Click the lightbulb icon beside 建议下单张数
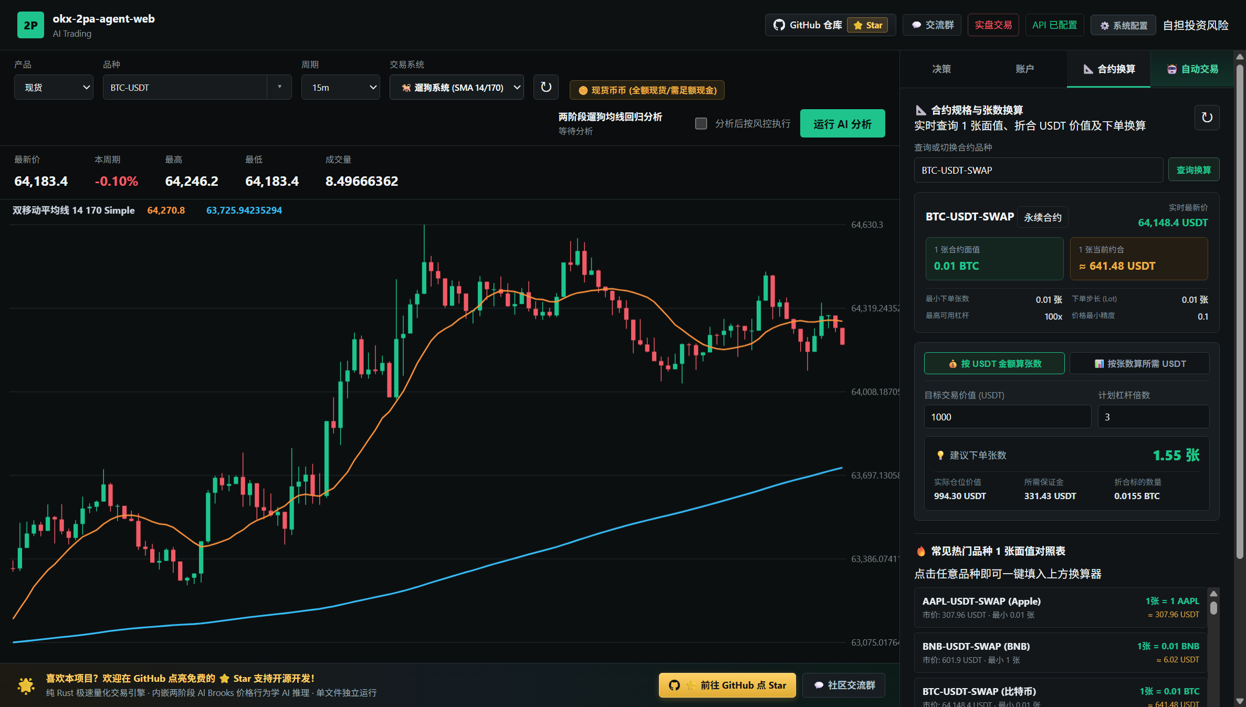 (x=940, y=455)
